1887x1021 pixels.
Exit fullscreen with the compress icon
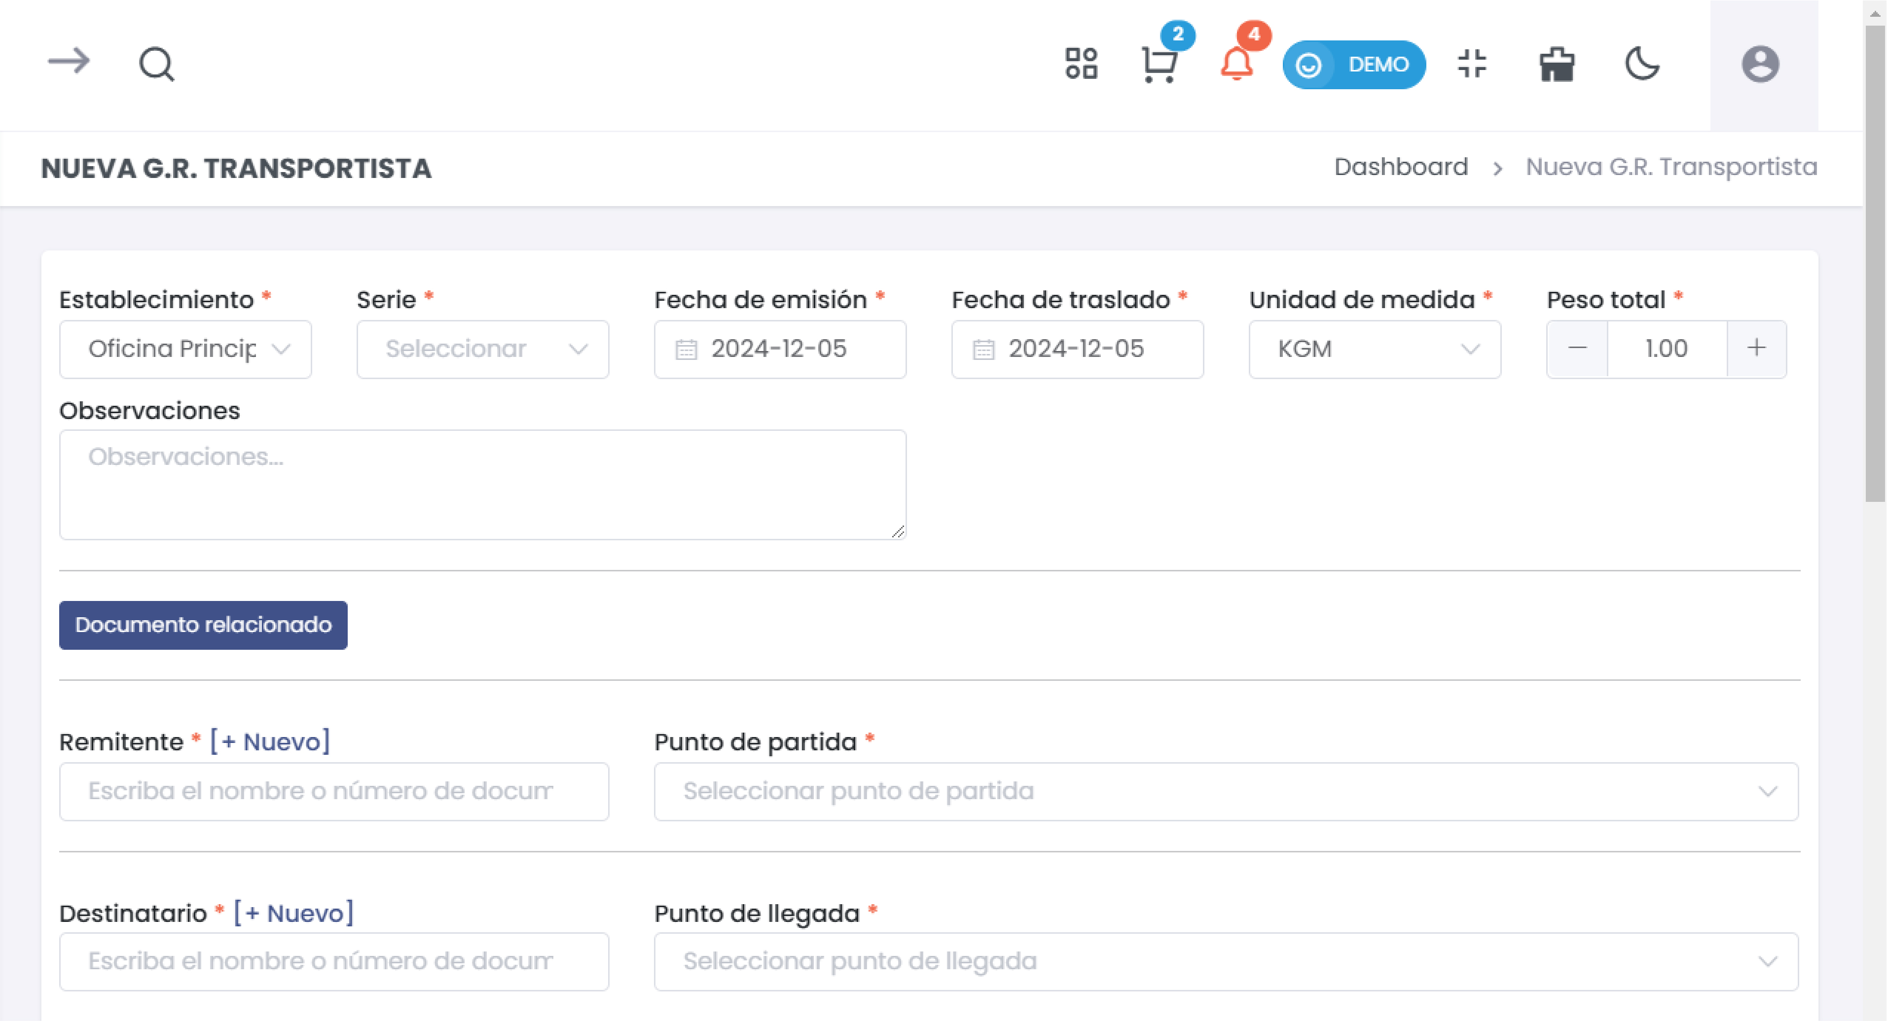[x=1472, y=64]
